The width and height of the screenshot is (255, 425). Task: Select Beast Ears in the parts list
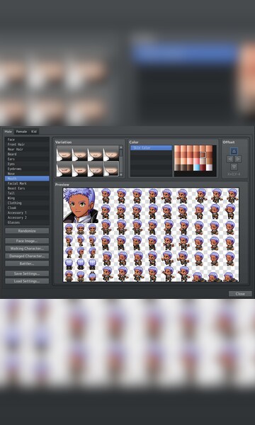point(27,188)
